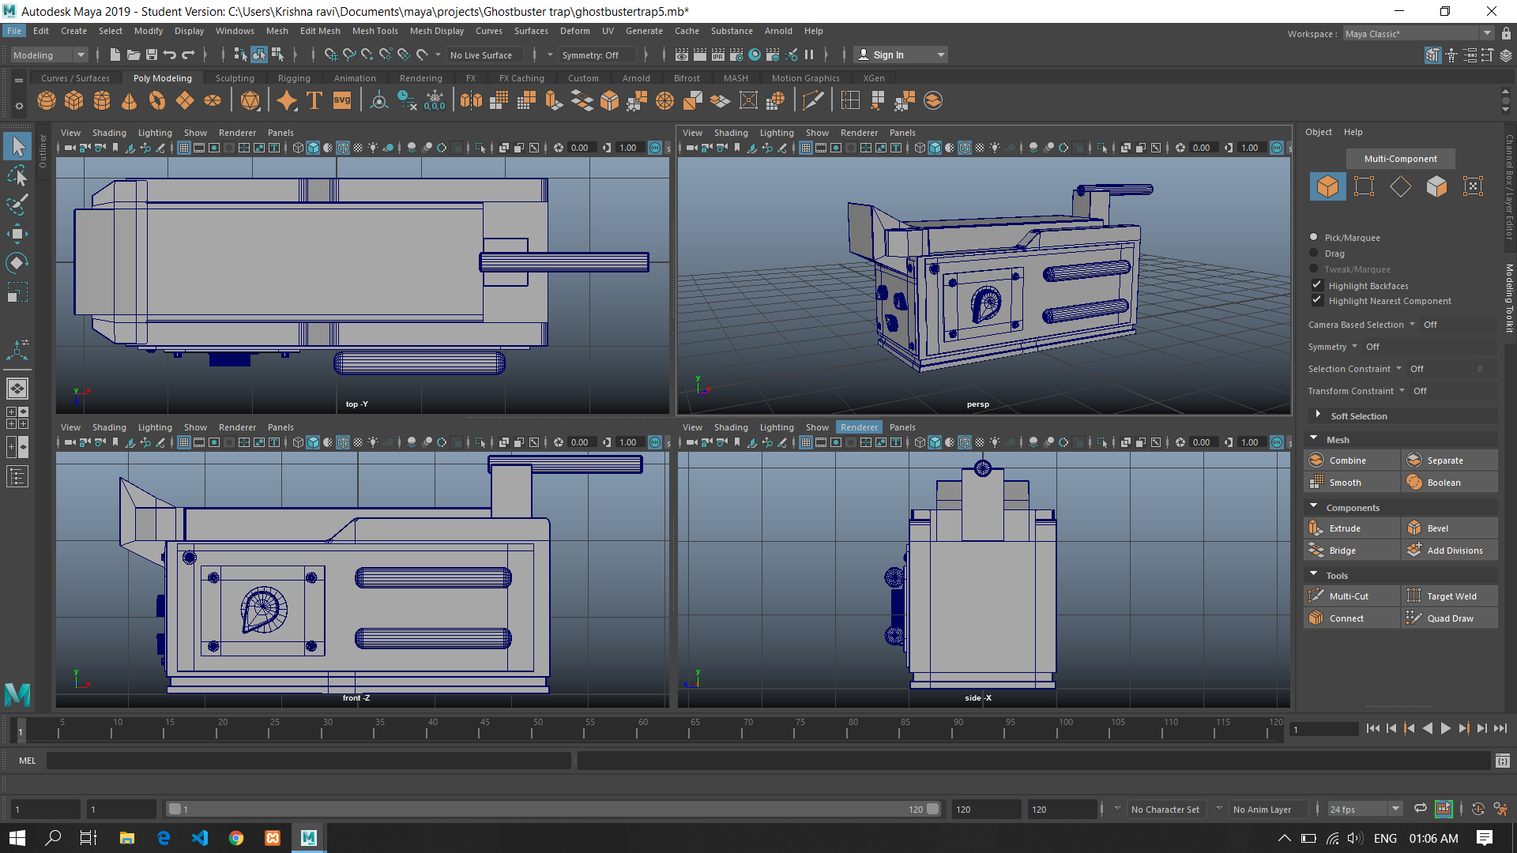The width and height of the screenshot is (1517, 853).
Task: Open the Mesh Tools menu
Action: click(x=375, y=31)
